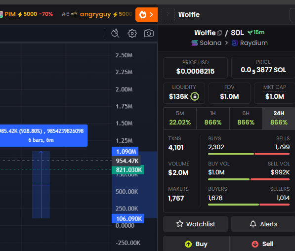
Task: Select the 24H timeframe tab
Action: [279, 119]
